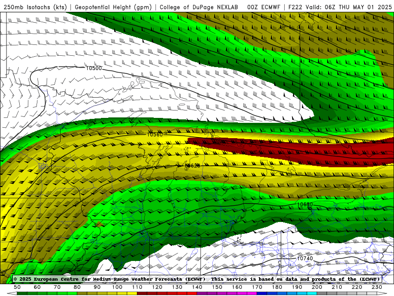Click the 130 value on color scale
Image resolution: width=394 pixels, height=296 pixels.
(x=177, y=287)
